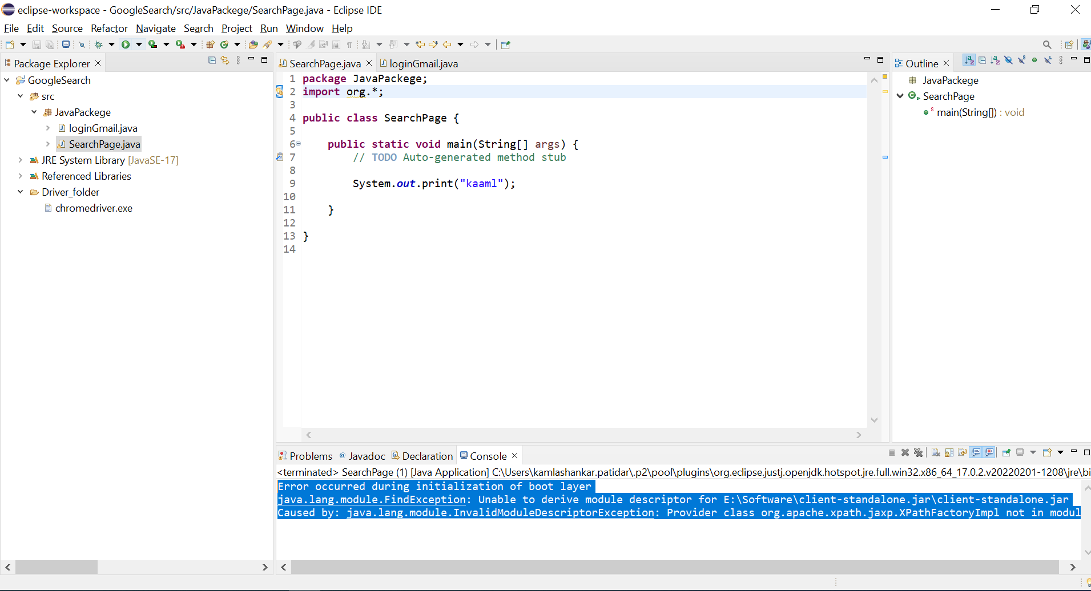Close the Console view tab
Image resolution: width=1091 pixels, height=591 pixels.
515,455
